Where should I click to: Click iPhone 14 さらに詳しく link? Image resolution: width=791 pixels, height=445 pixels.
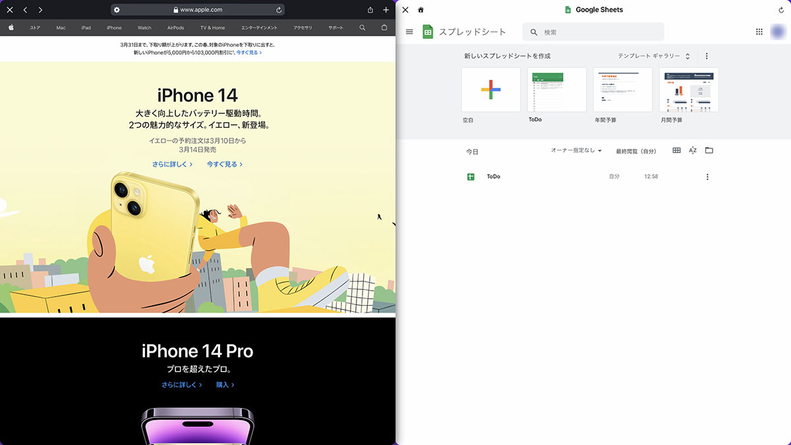[x=173, y=164]
